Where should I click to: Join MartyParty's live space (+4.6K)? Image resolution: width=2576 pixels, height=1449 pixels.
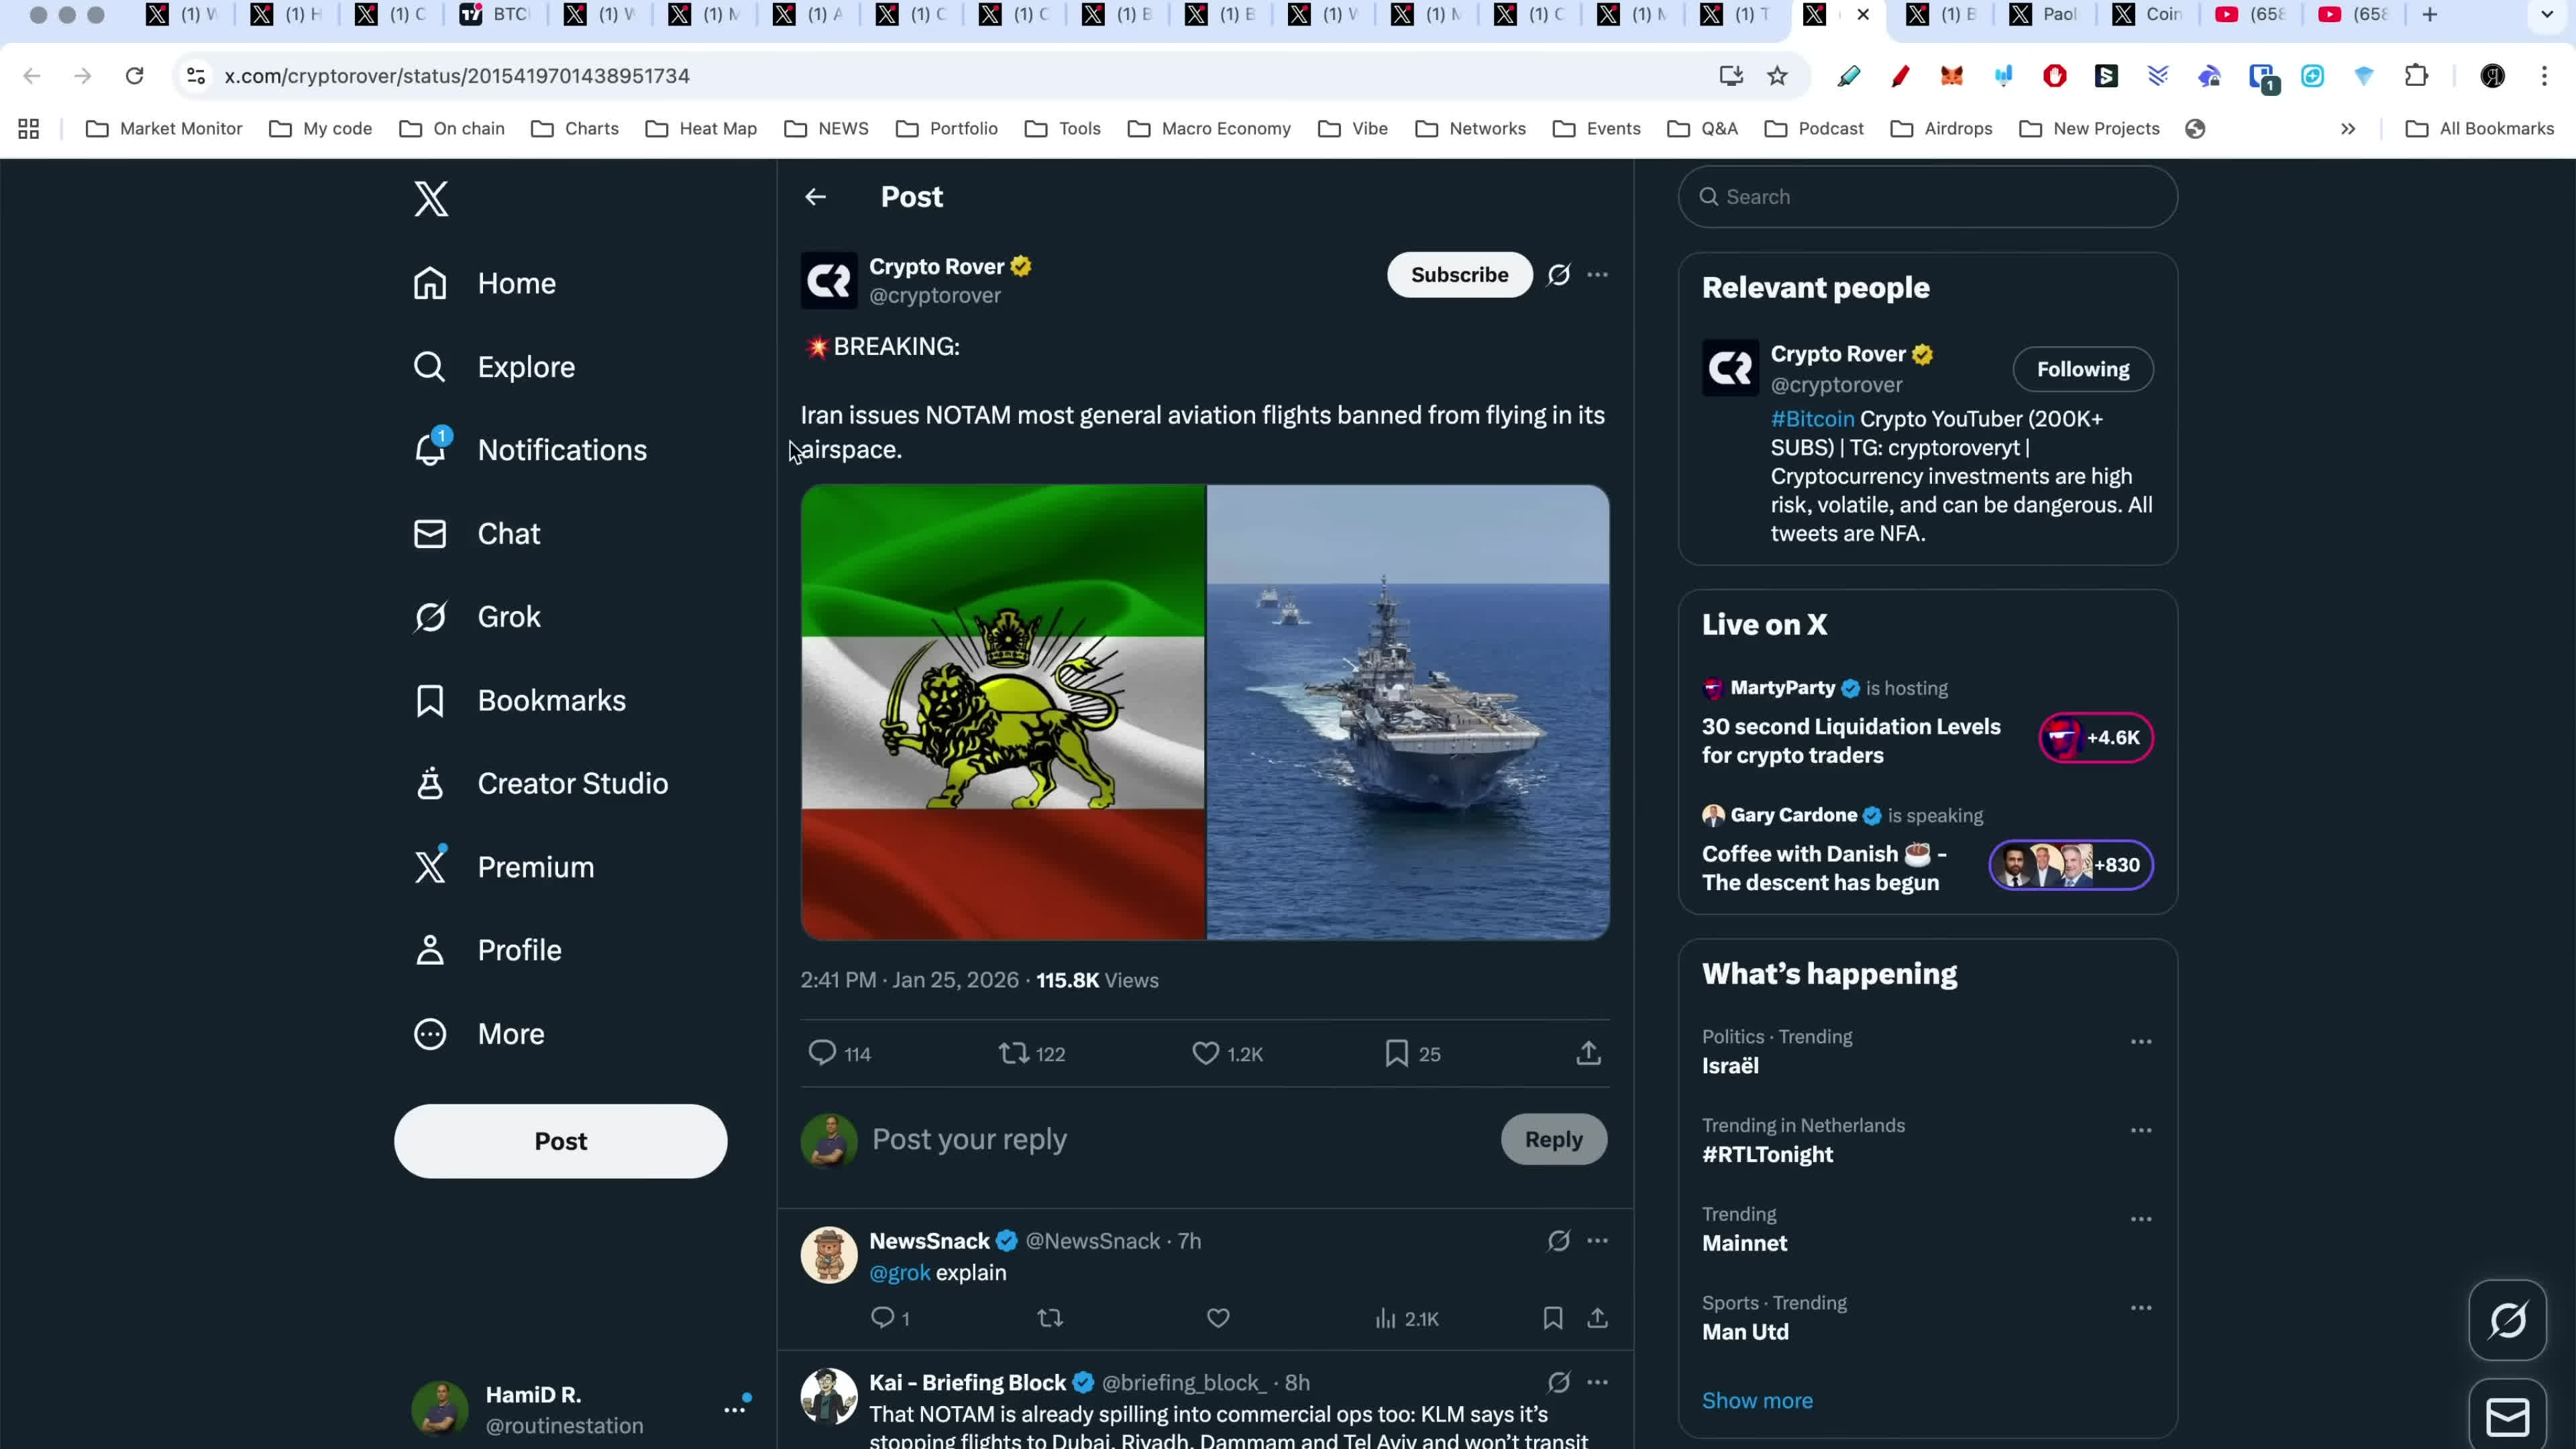tap(2096, 738)
